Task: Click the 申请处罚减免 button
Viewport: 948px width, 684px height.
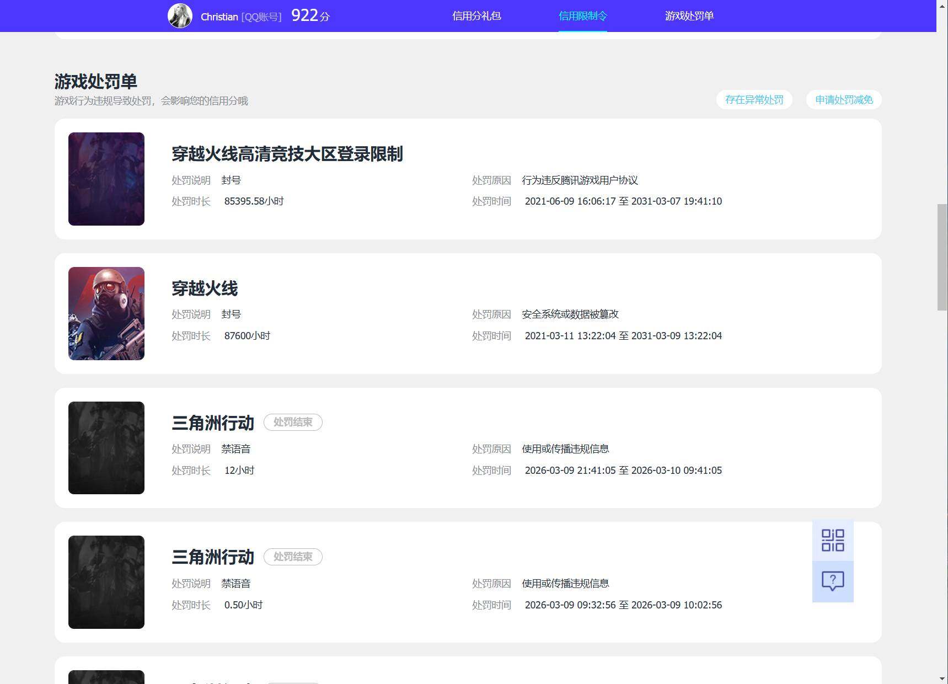Action: point(844,100)
